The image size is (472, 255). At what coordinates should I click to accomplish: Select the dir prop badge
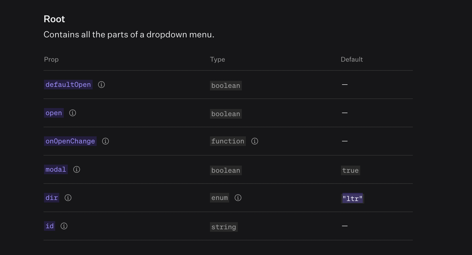pyautogui.click(x=51, y=198)
